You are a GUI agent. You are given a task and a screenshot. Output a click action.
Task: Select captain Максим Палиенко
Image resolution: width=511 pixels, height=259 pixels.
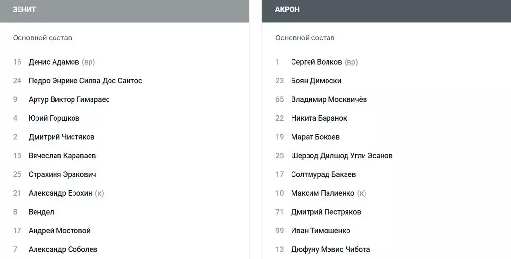[323, 193]
